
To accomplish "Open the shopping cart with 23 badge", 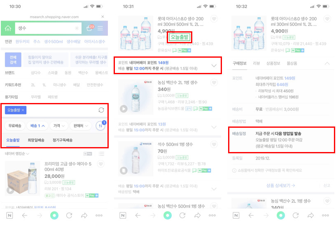I will coord(90,28).
